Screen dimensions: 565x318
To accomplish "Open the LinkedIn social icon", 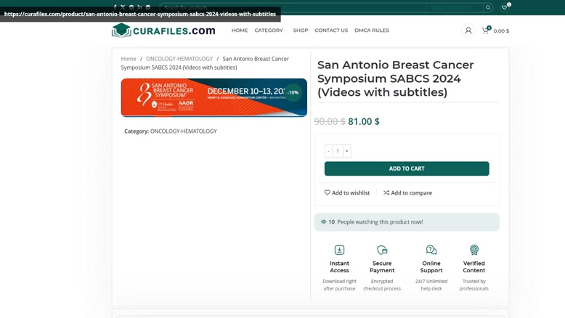I will (x=139, y=7).
